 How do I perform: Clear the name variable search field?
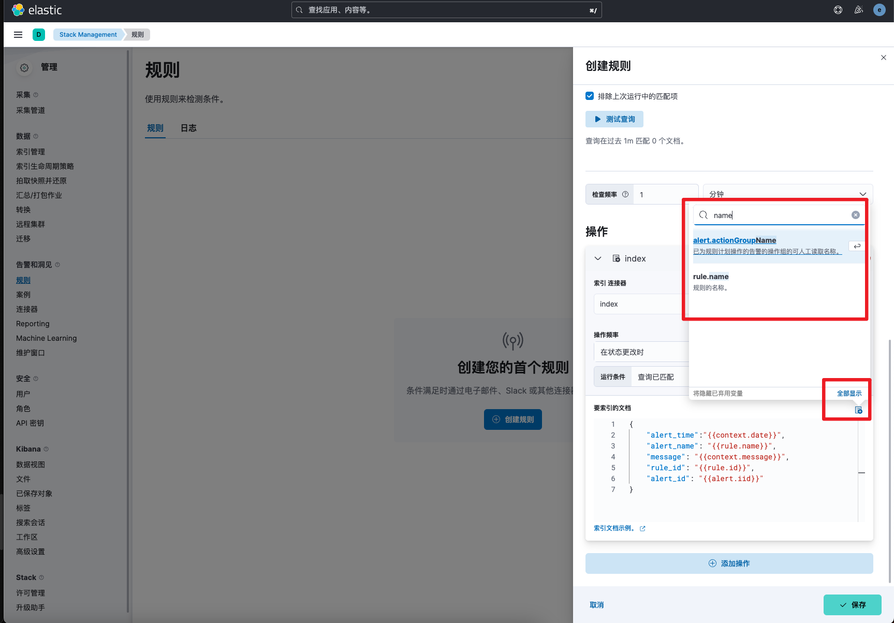pyautogui.click(x=856, y=215)
